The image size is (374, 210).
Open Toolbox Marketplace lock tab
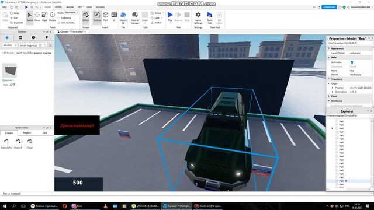(x=7, y=37)
